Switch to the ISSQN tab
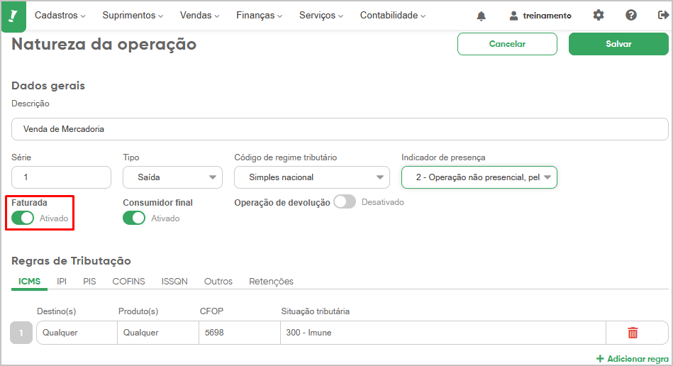This screenshot has width=673, height=366. click(174, 282)
